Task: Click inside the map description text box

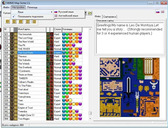Action: tap(130, 38)
